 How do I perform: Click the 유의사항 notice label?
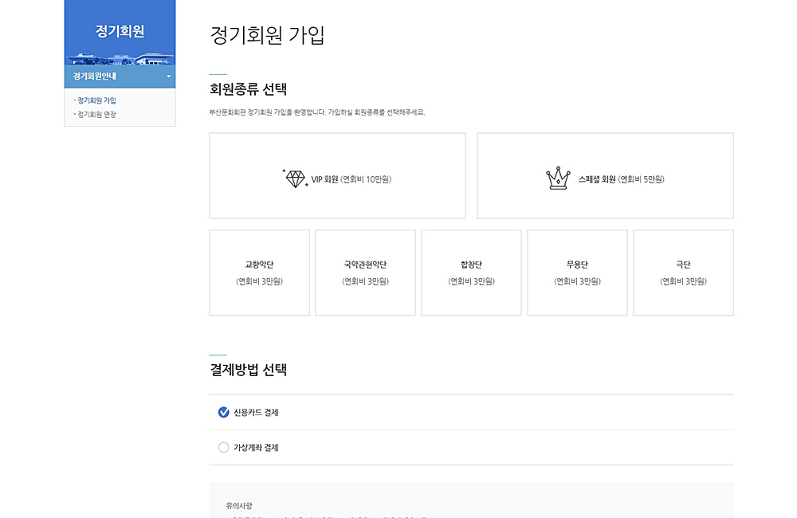239,506
